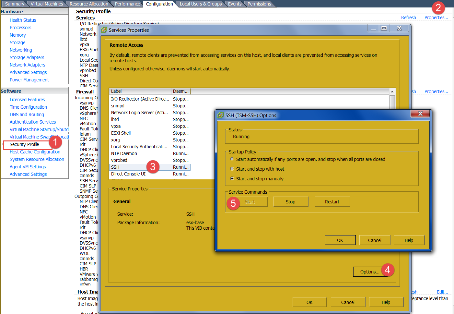
Task: Open the Performance tab
Action: [x=127, y=4]
